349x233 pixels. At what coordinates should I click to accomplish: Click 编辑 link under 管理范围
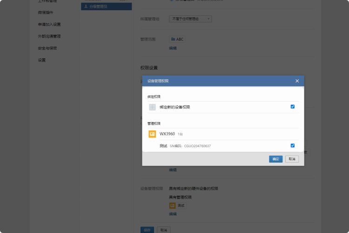pyautogui.click(x=173, y=48)
